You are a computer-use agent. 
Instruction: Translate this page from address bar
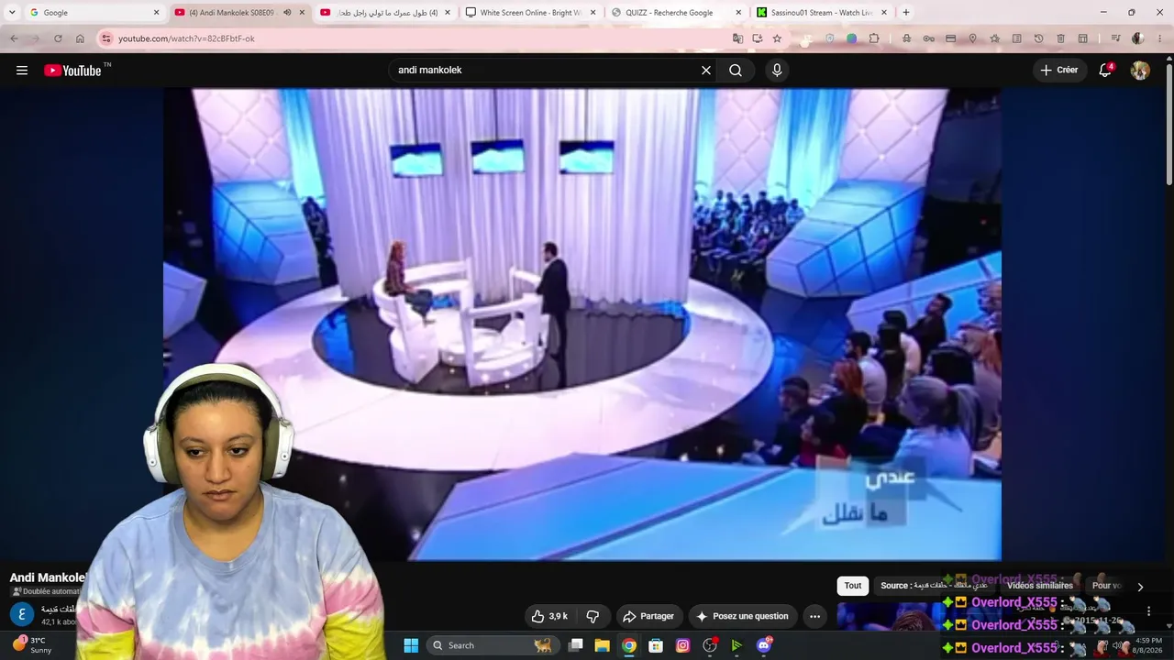(737, 38)
